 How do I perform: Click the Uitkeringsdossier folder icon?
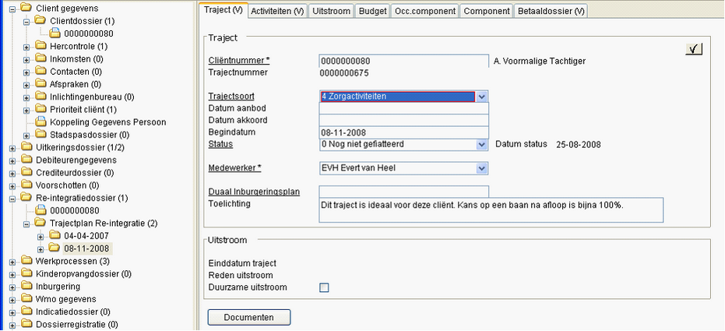(26, 147)
